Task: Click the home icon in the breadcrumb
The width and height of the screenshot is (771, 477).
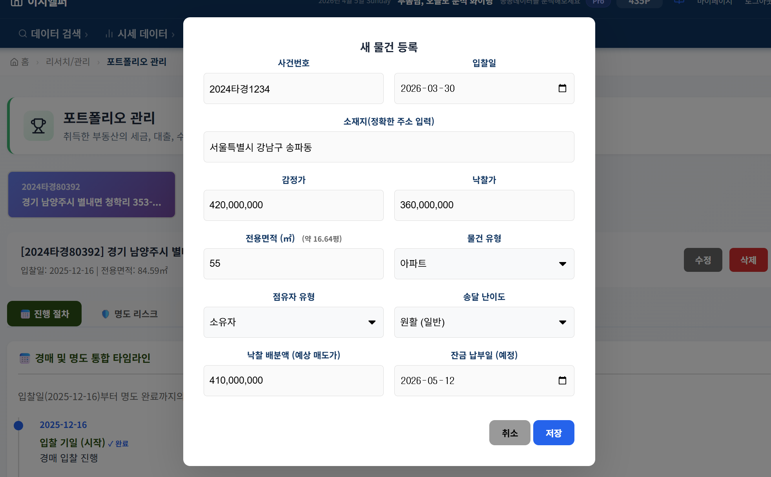Action: [14, 62]
